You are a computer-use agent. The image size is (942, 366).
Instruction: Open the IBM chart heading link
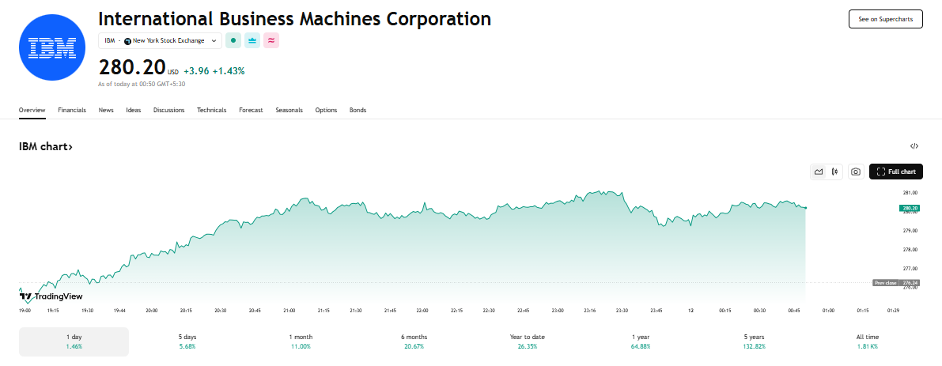click(x=46, y=146)
